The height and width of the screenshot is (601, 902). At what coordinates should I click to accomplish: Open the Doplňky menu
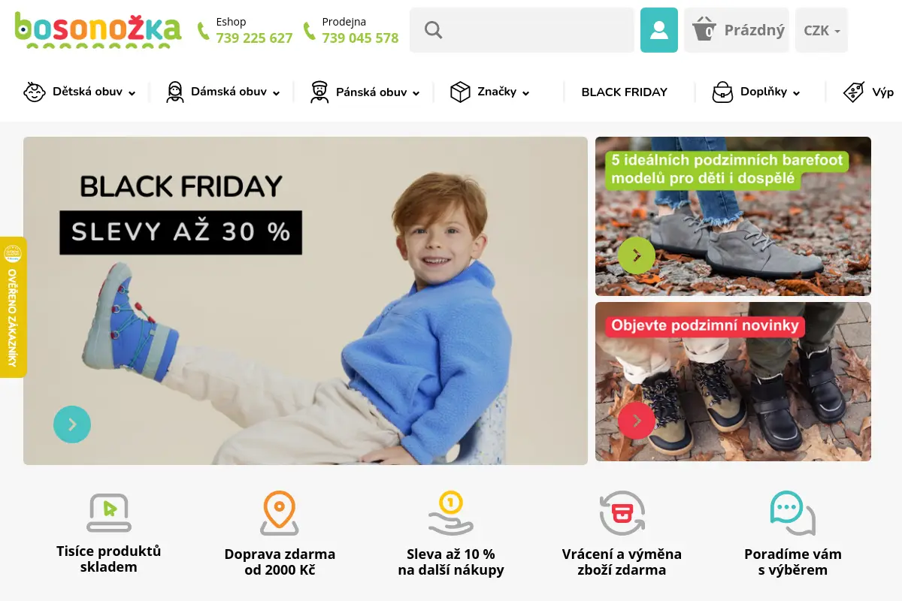756,92
